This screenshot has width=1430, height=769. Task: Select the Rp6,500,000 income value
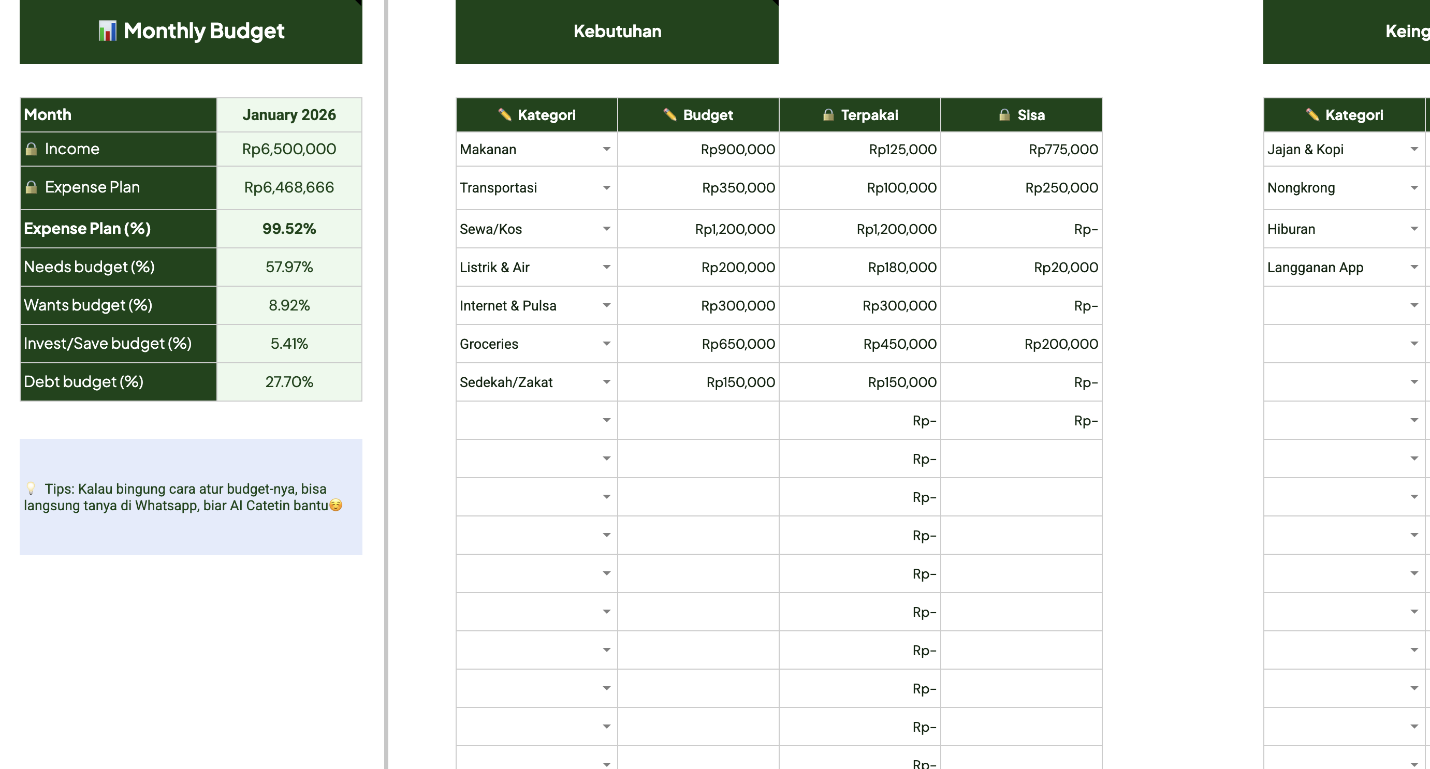pyautogui.click(x=289, y=149)
